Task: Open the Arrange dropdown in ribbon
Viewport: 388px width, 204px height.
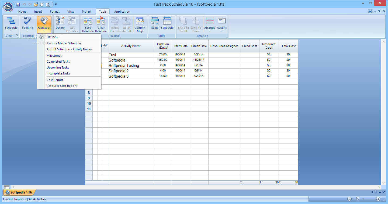Action: [210, 24]
